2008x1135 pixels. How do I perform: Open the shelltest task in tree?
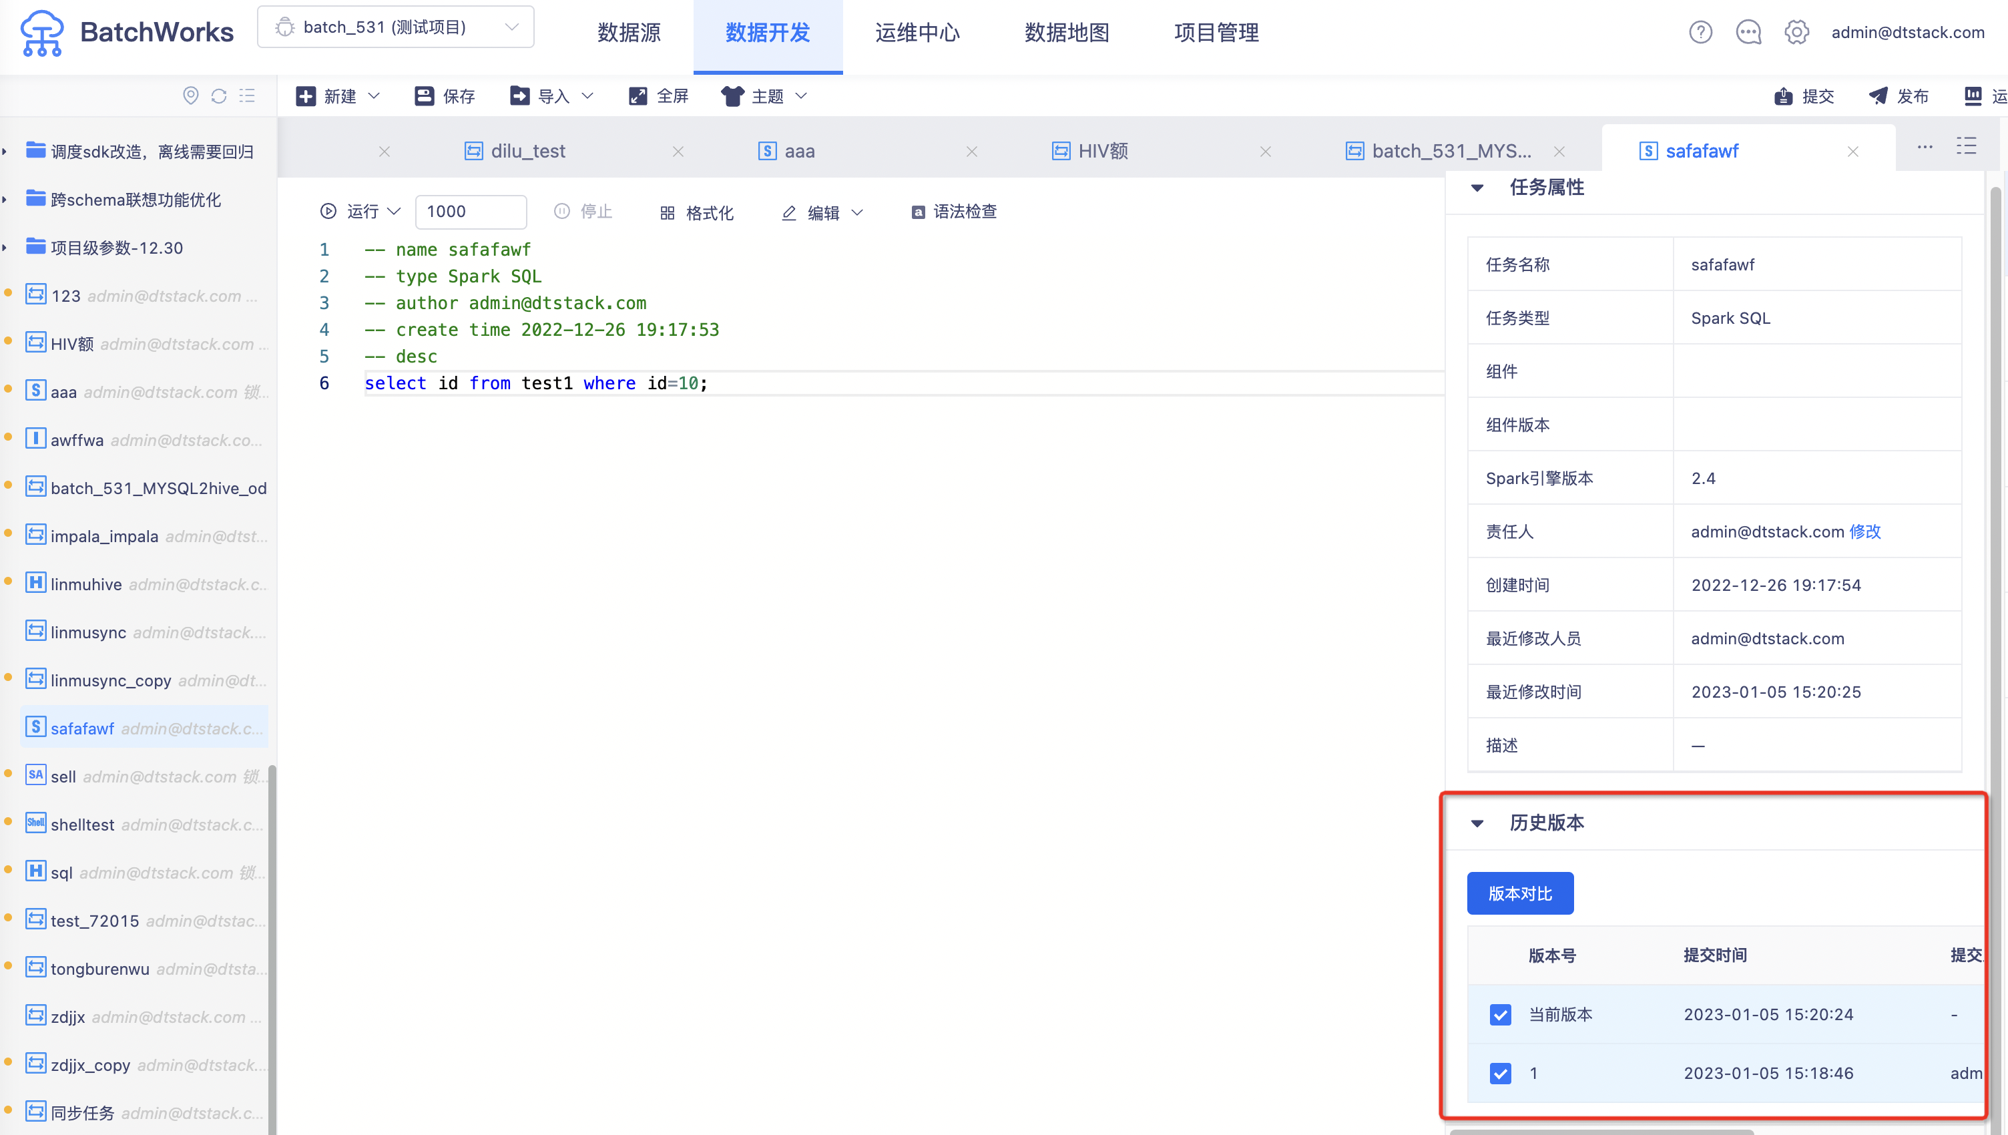(147, 824)
